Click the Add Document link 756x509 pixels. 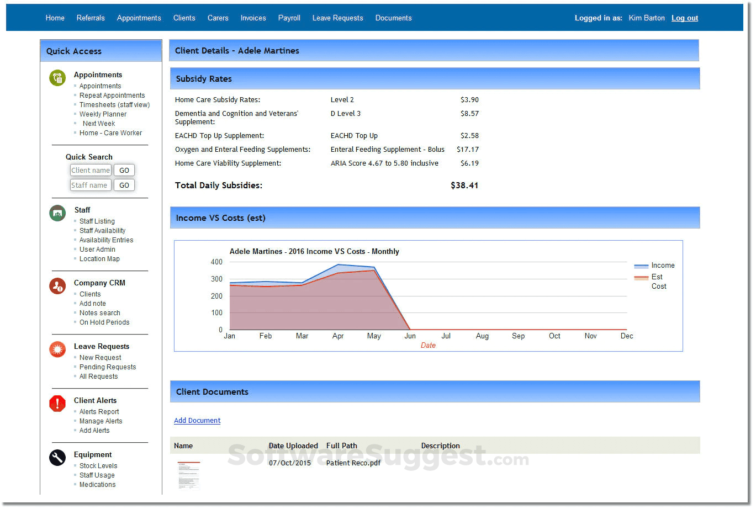(x=197, y=421)
